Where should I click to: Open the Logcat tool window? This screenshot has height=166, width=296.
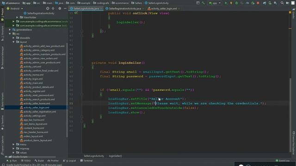point(69,160)
